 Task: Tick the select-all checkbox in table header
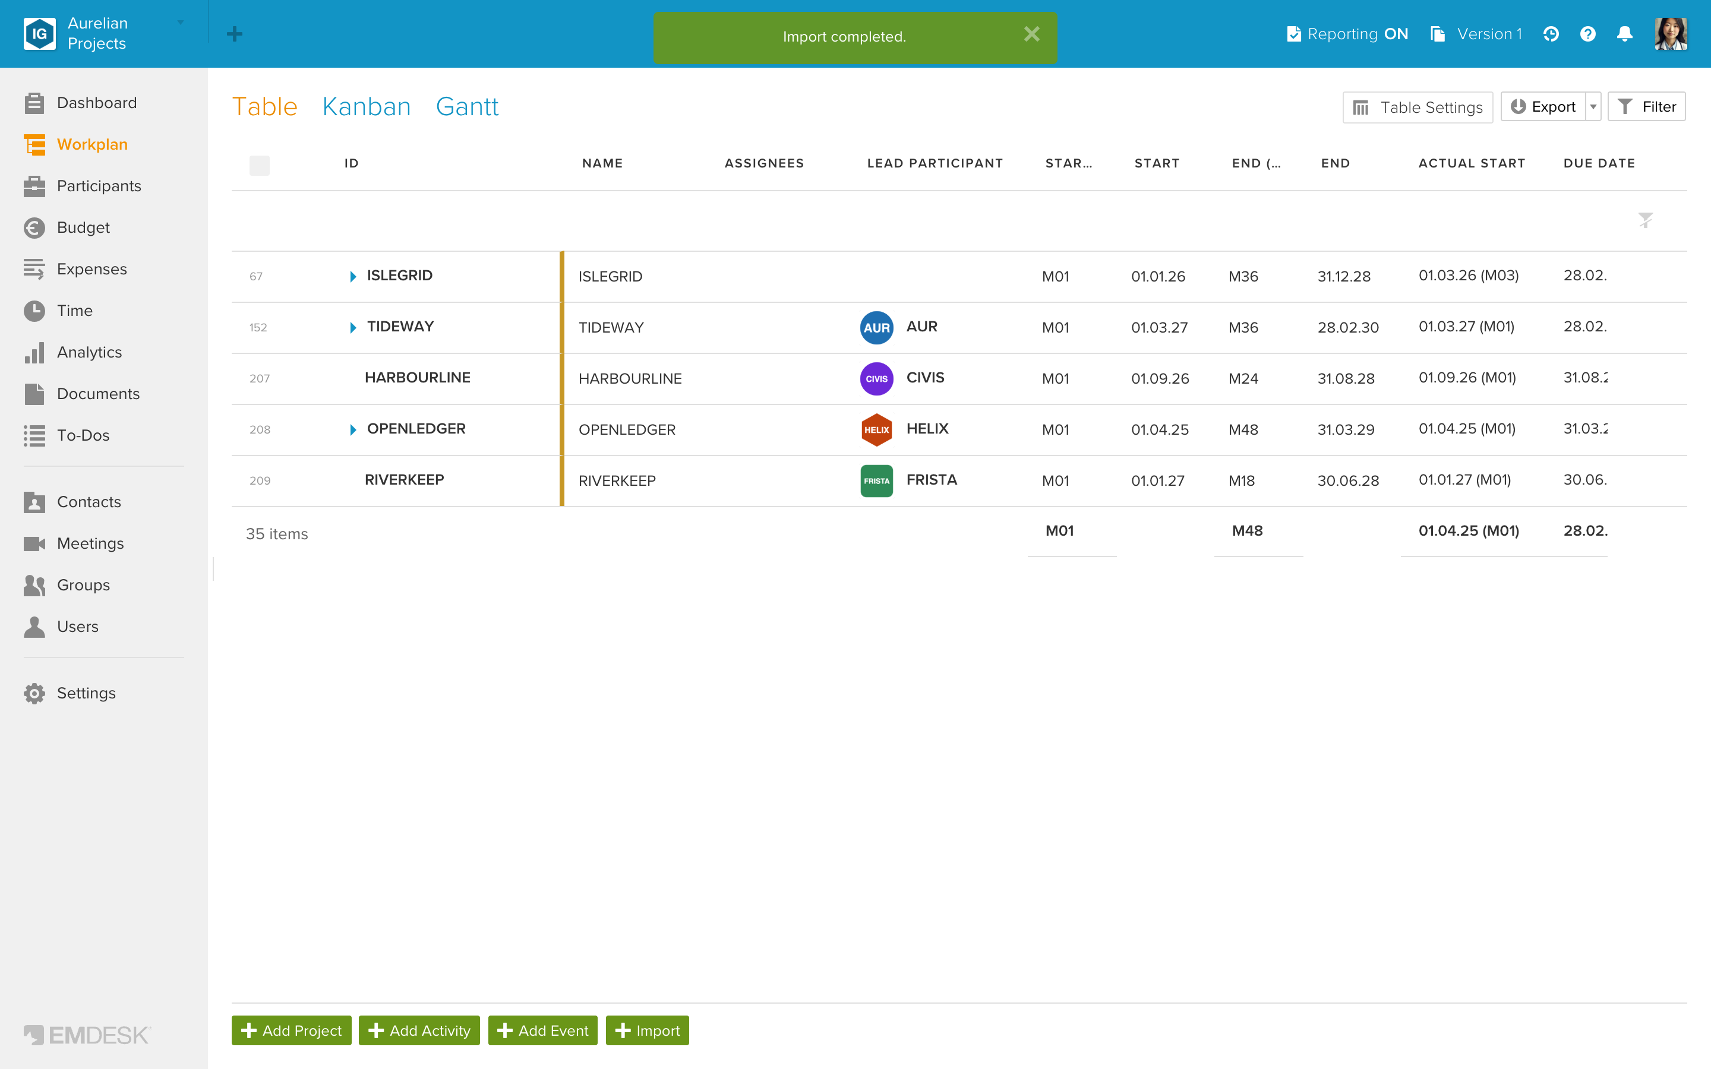260,166
